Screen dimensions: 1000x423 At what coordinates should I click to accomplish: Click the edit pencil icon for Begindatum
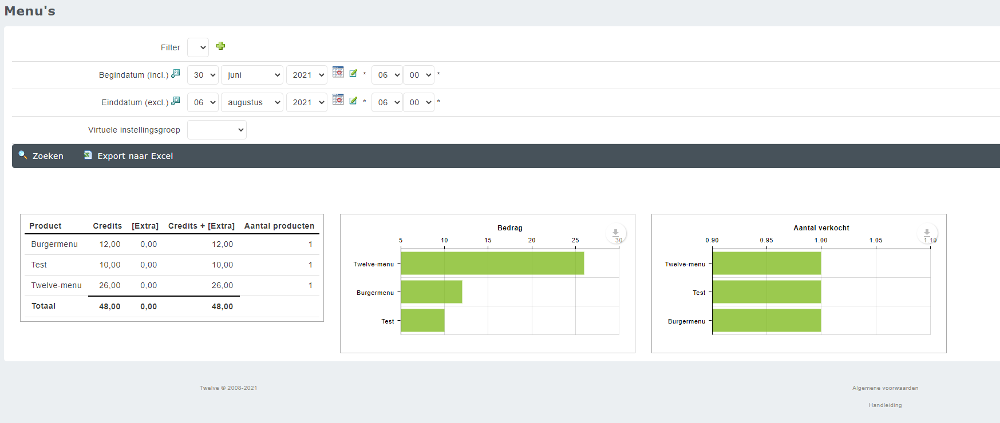point(353,73)
